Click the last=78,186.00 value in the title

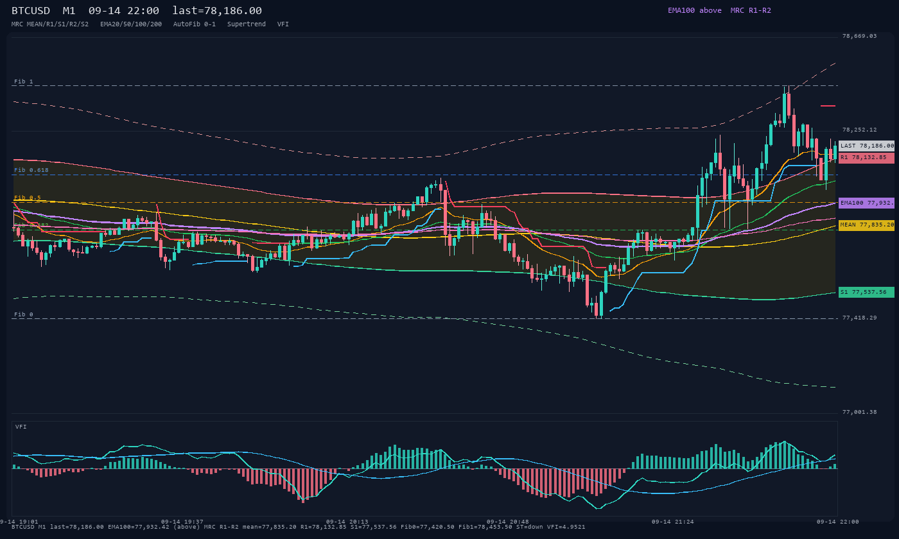tap(217, 11)
